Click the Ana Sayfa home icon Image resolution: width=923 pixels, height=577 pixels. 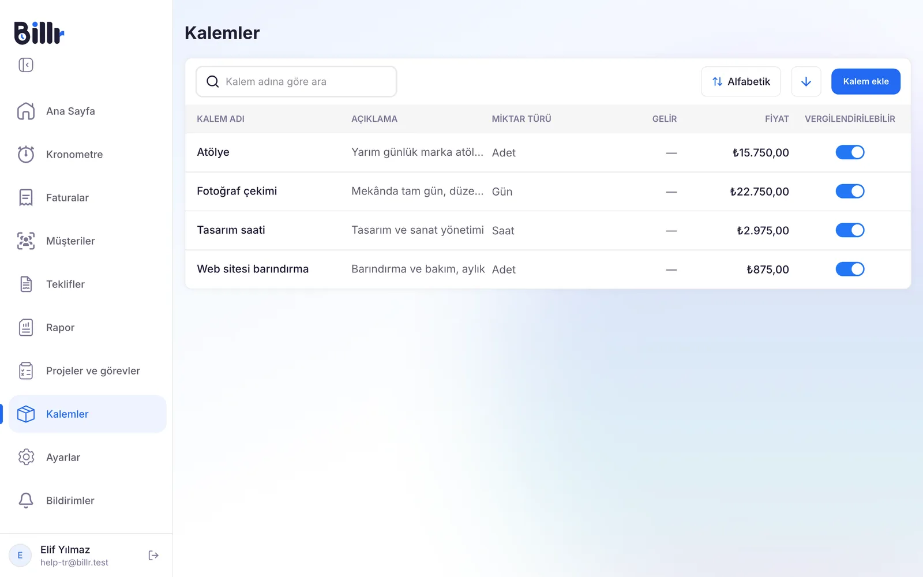26,111
